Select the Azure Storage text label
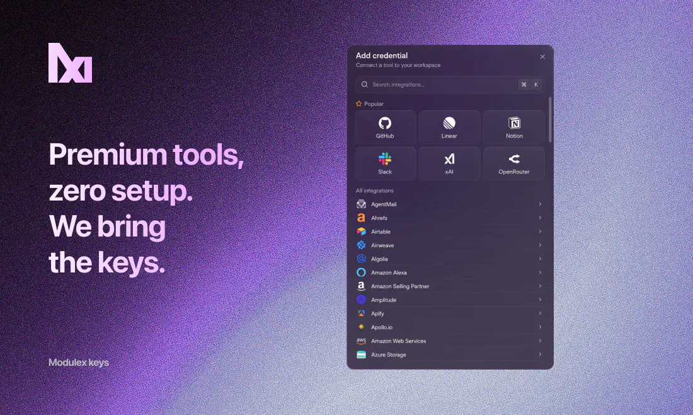 pyautogui.click(x=389, y=355)
